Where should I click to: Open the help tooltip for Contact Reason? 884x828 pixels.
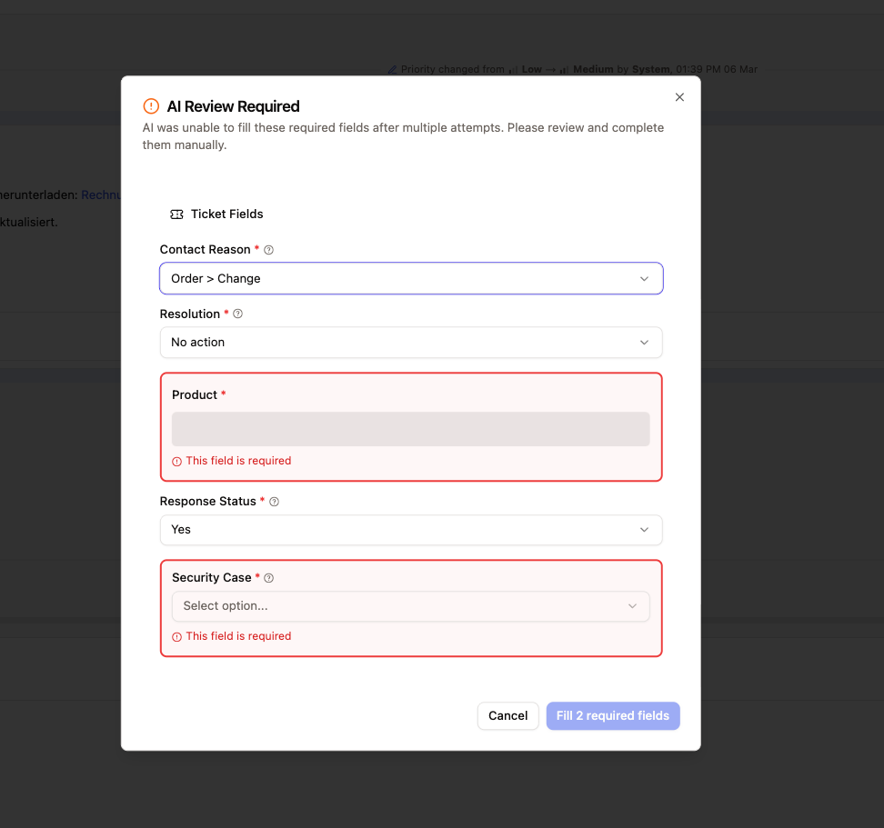pos(267,249)
